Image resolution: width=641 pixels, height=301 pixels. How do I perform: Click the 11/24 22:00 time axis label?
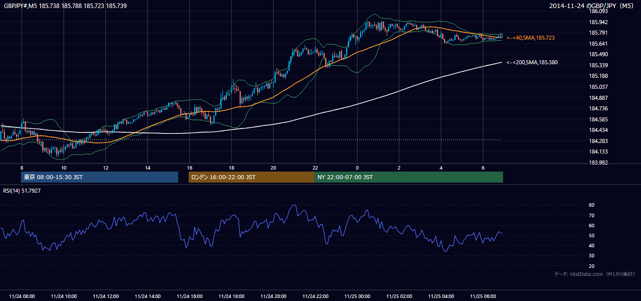coord(315,296)
